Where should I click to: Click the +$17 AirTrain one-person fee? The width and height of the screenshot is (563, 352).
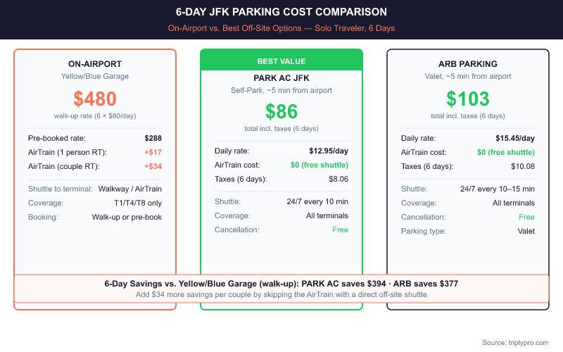(x=153, y=152)
